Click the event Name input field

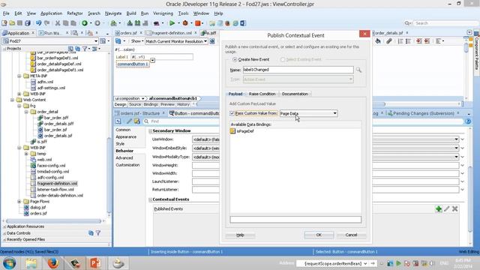[x=298, y=70]
